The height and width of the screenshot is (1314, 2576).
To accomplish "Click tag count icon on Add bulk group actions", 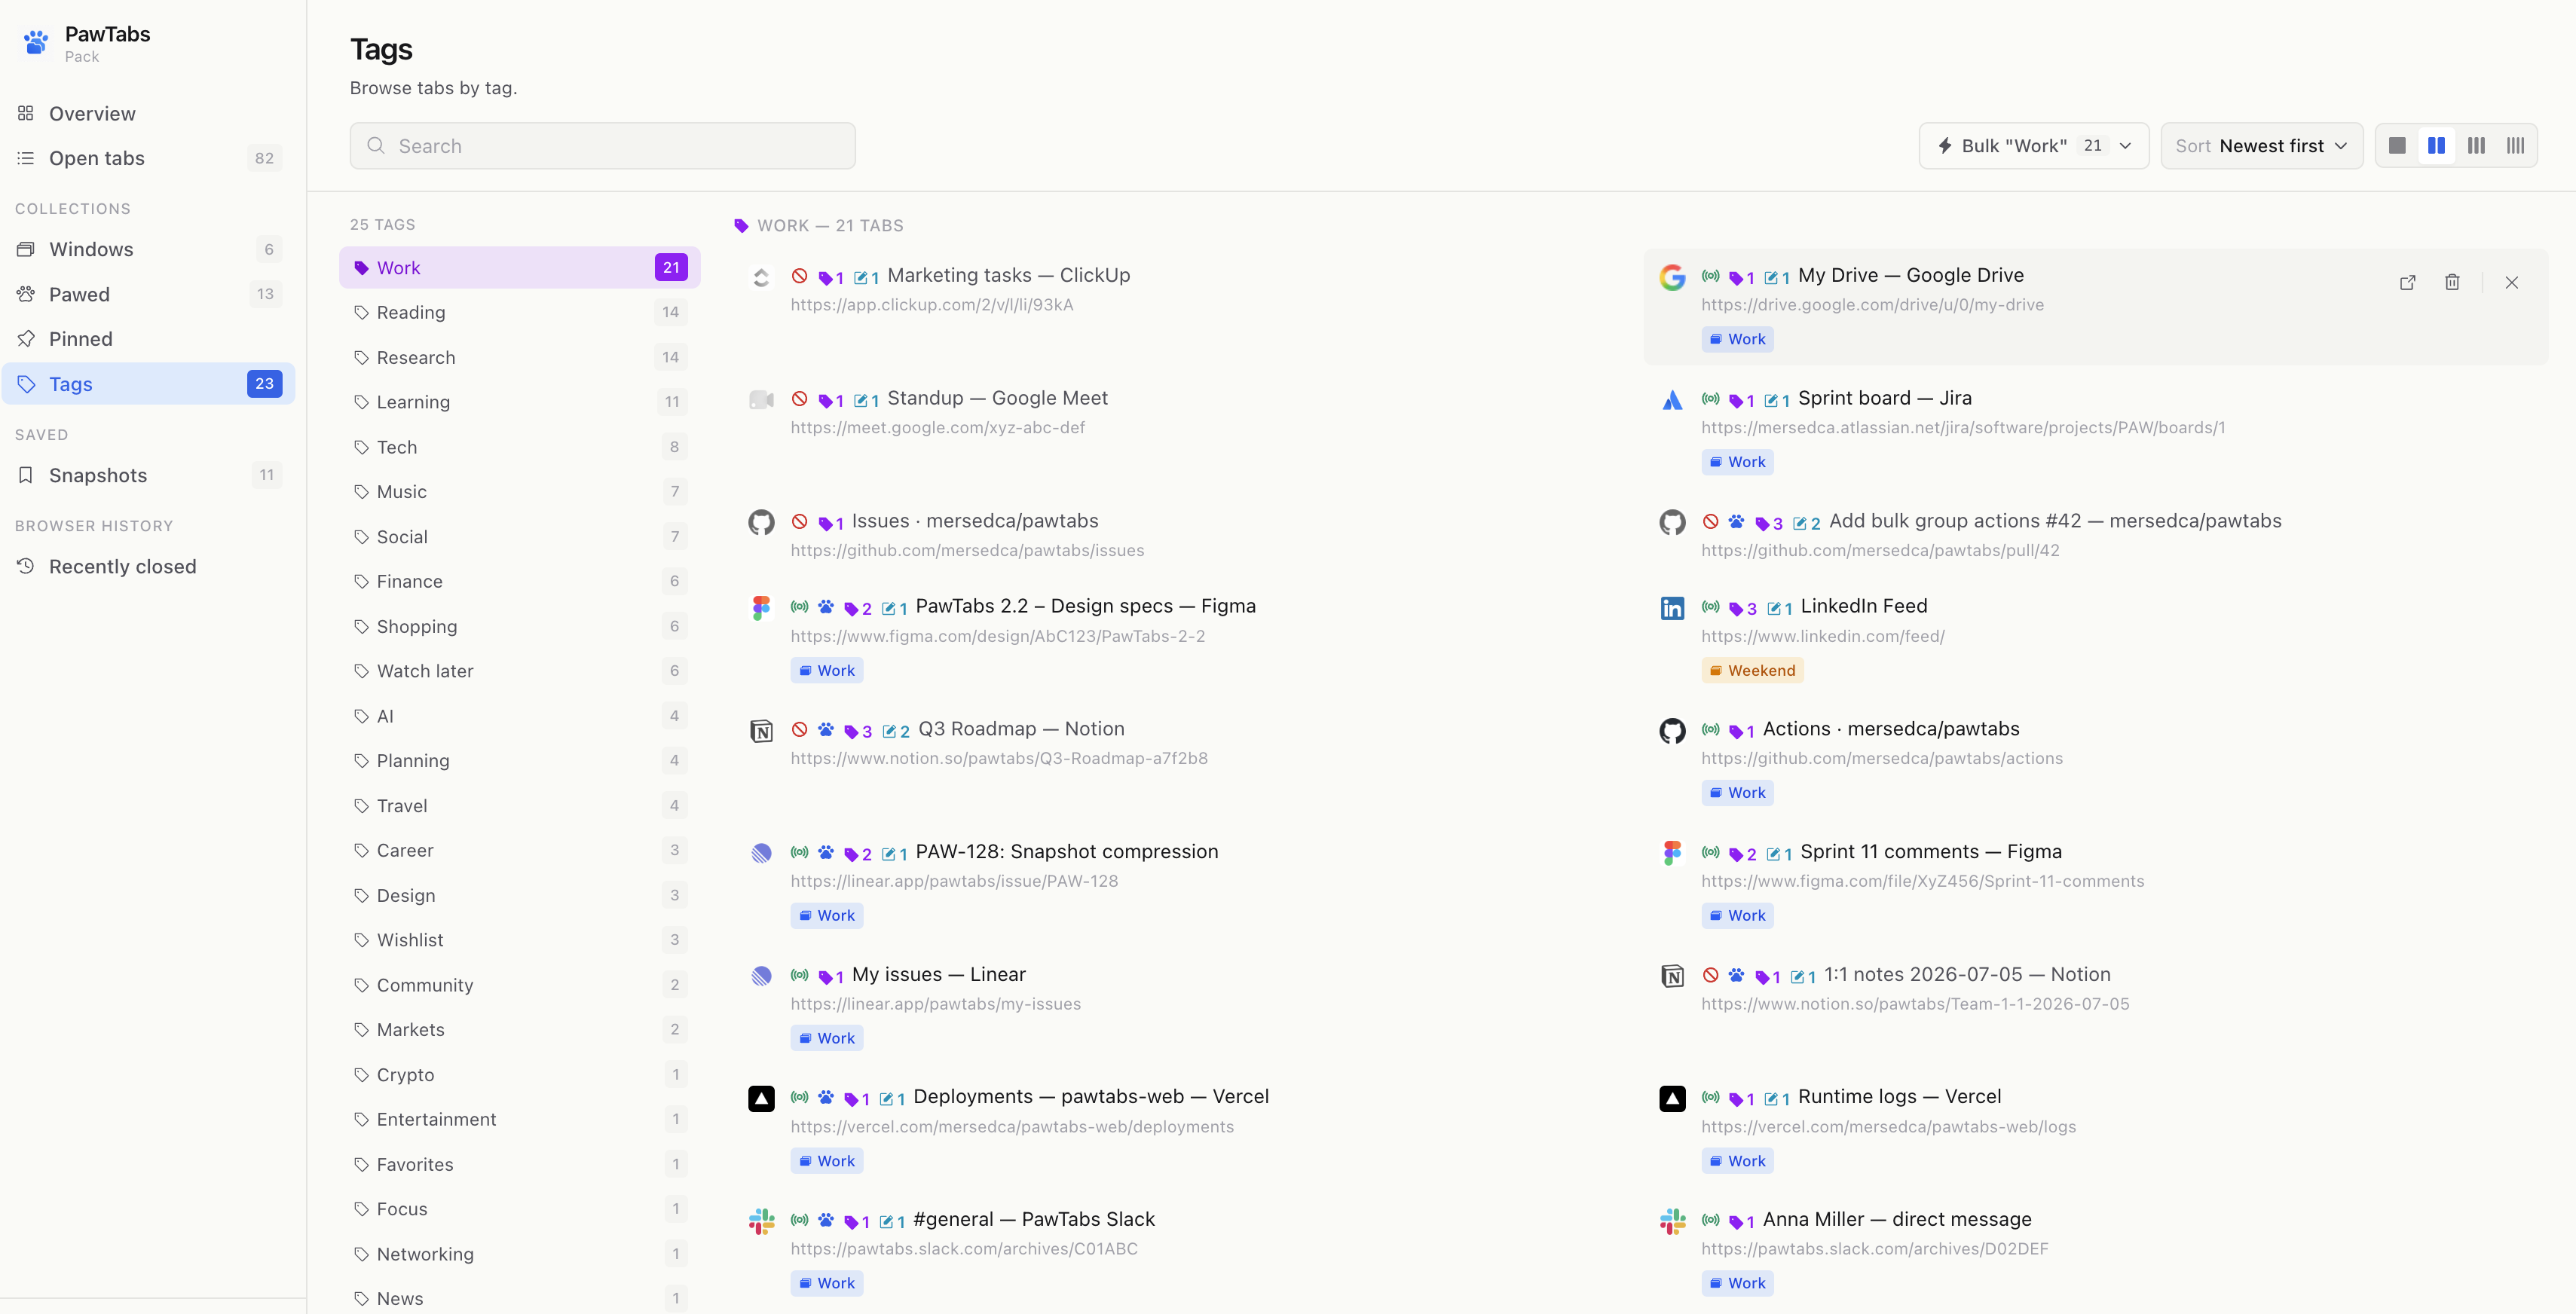I will click(x=1768, y=523).
